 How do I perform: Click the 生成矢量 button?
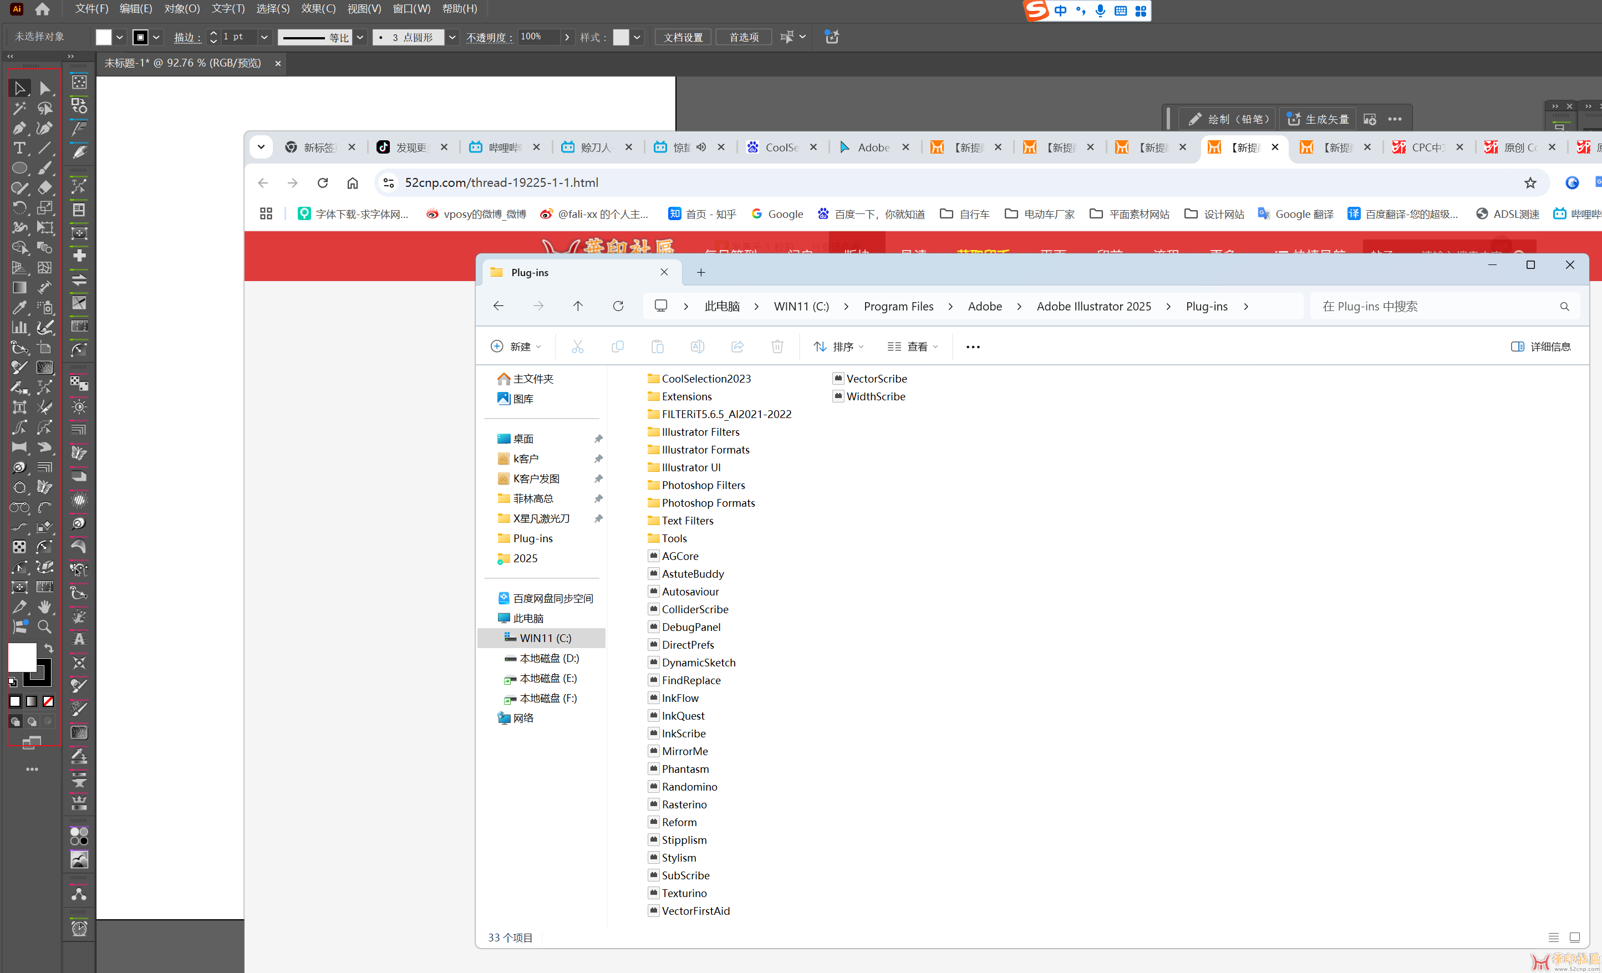[1319, 119]
